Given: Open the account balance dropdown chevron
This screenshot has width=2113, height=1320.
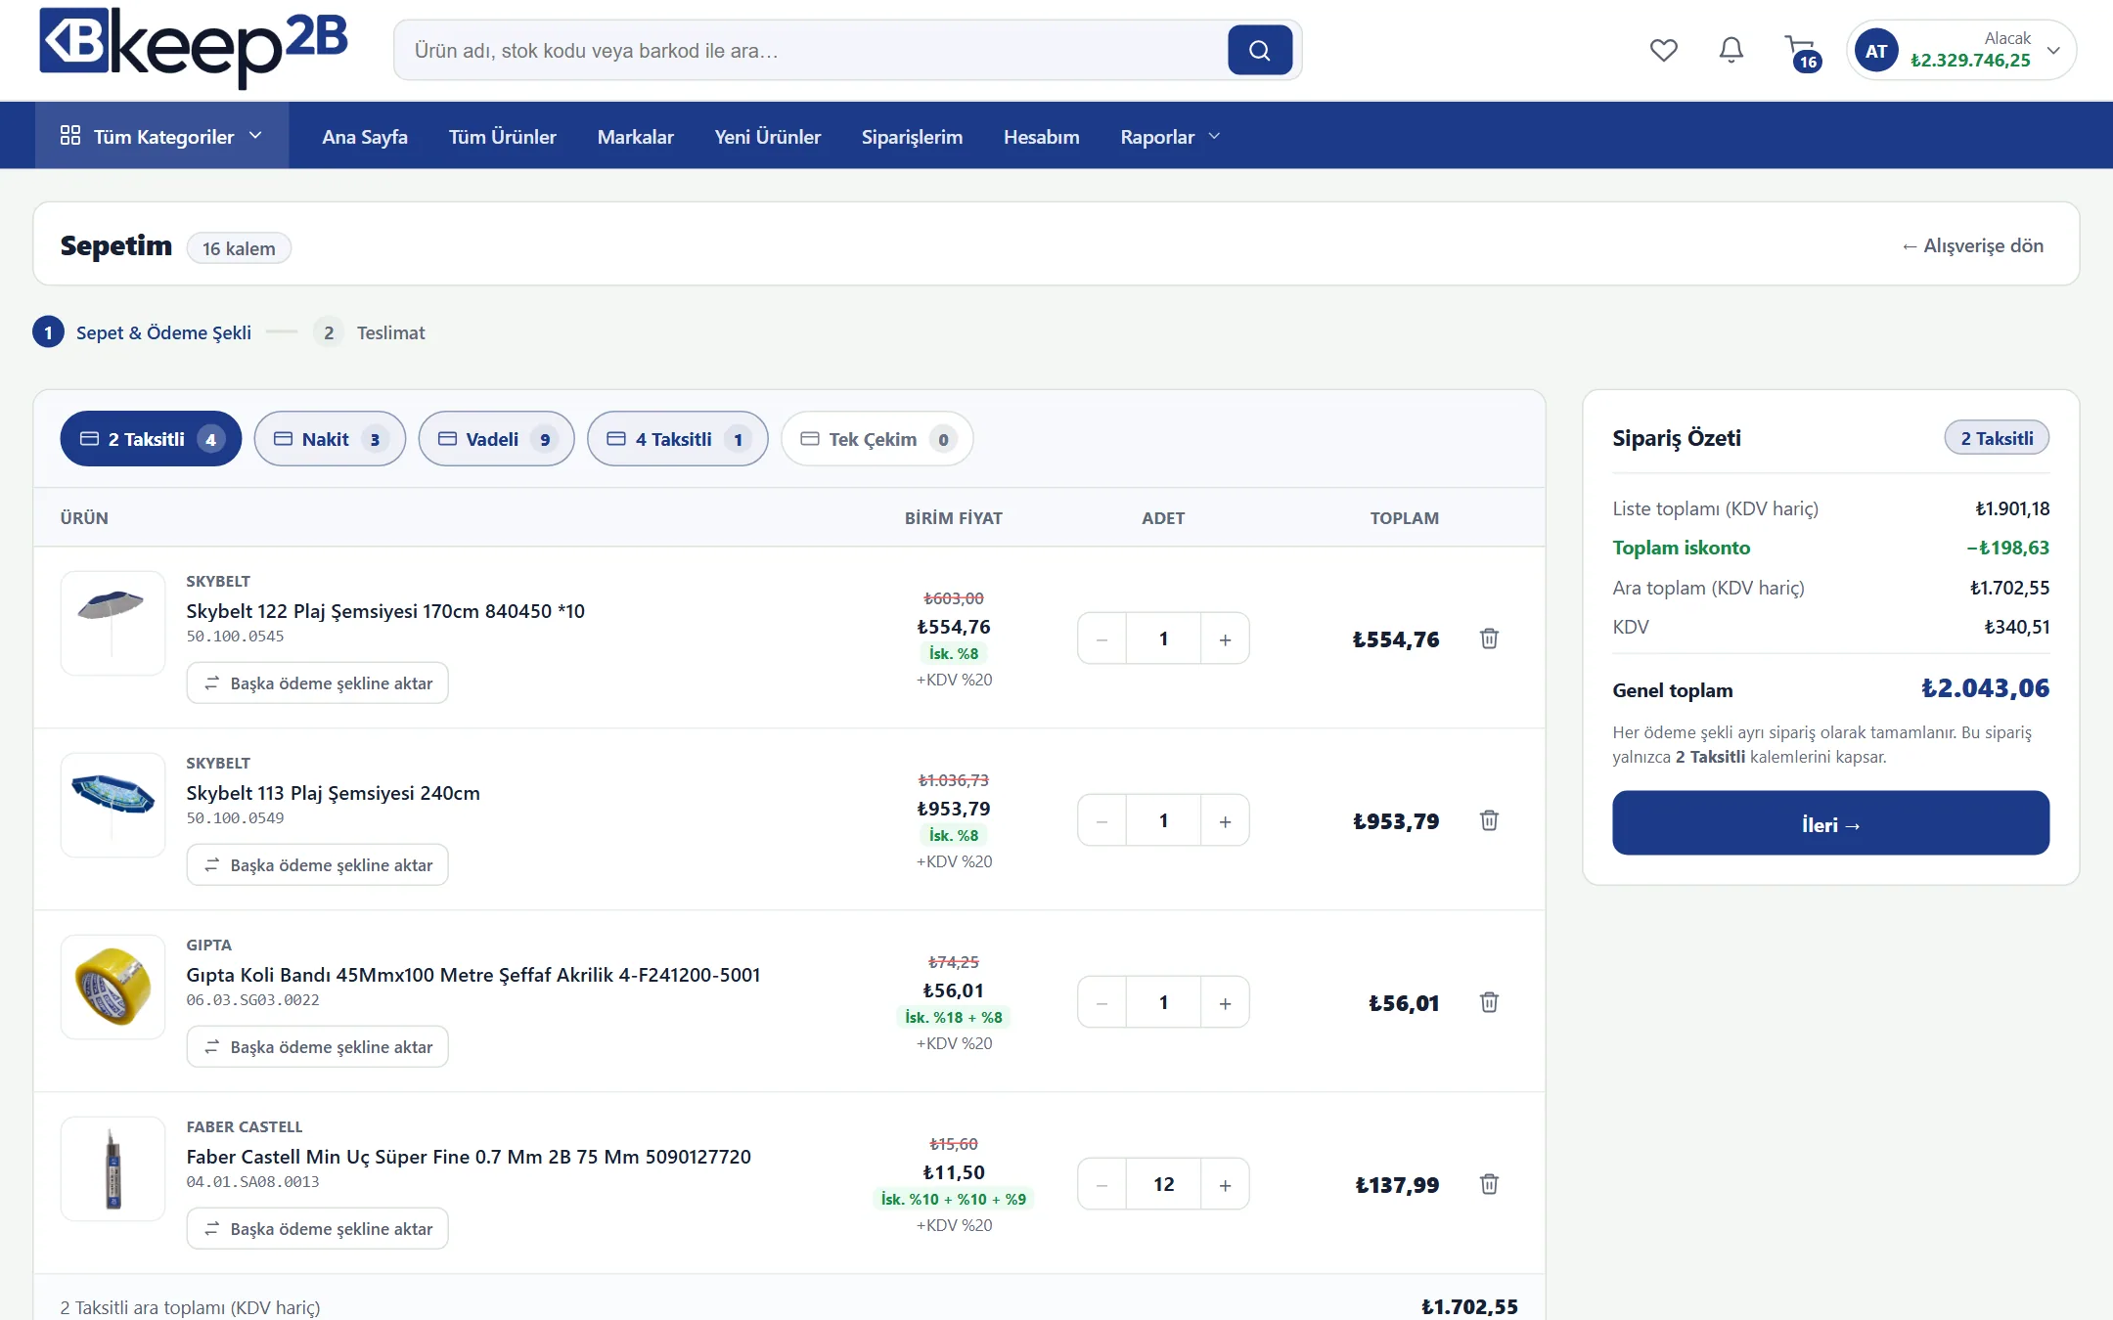Looking at the screenshot, I should click(x=2053, y=51).
